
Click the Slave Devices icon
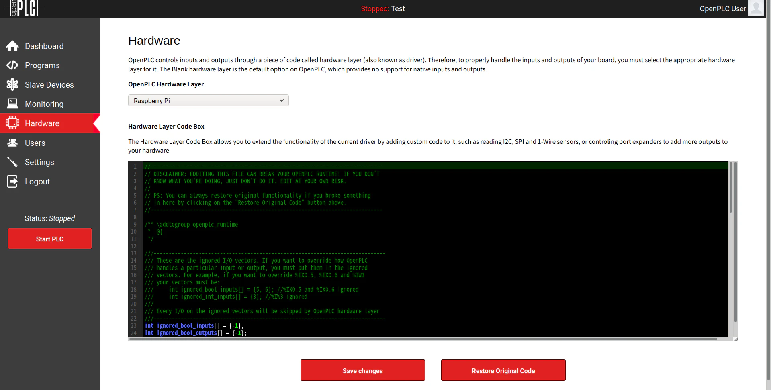[x=12, y=84]
